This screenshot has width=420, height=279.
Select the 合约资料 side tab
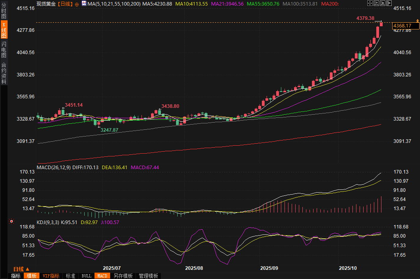point(4,73)
